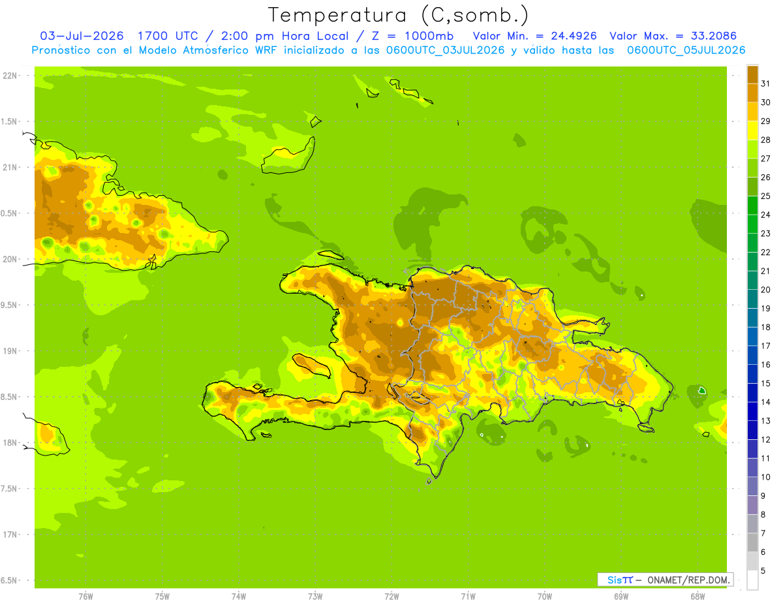This screenshot has height=605, width=783.
Task: Click the colorbar label "31"
Action: pos(765,84)
